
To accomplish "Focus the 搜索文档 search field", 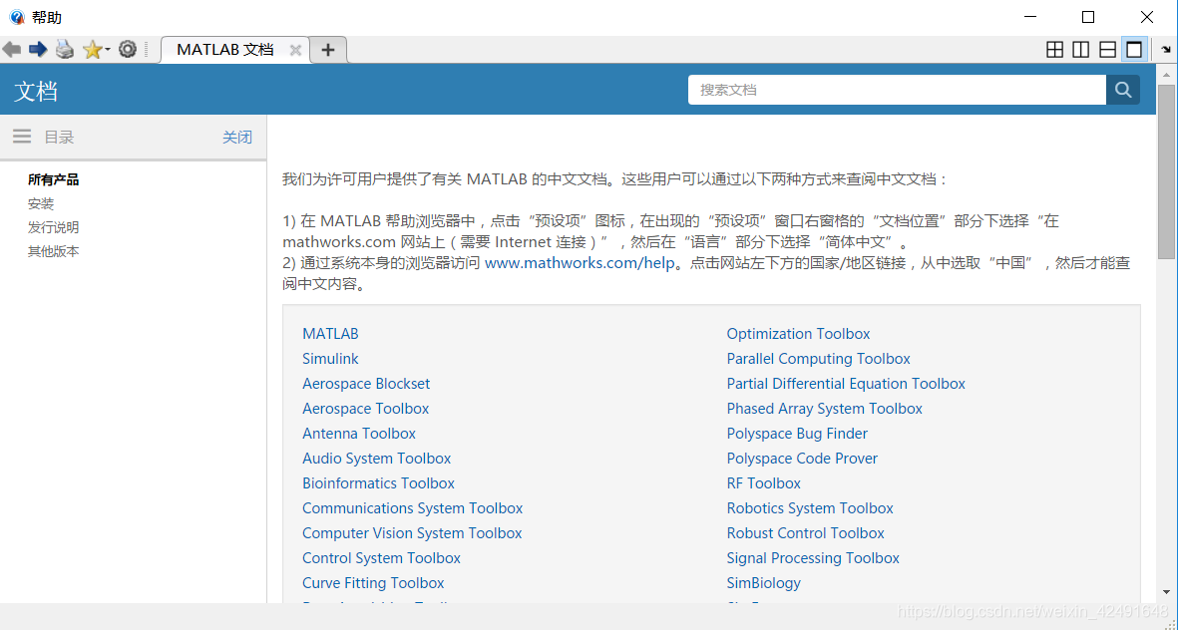I will coord(897,90).
